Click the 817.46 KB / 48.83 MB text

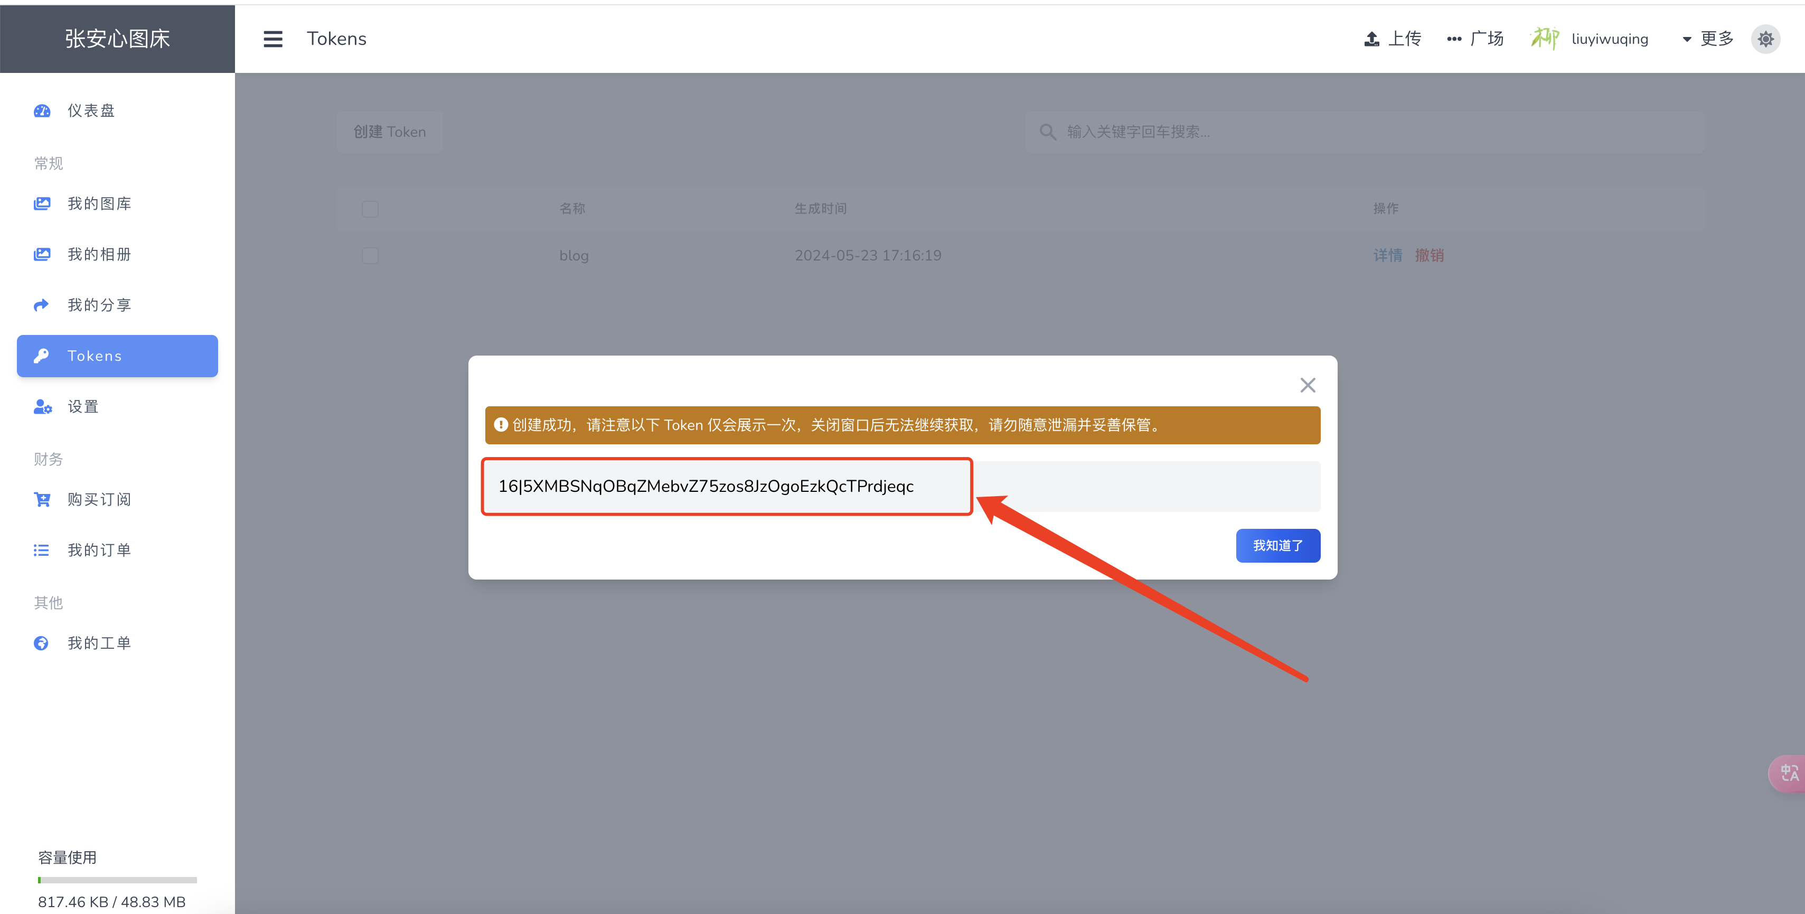[111, 902]
